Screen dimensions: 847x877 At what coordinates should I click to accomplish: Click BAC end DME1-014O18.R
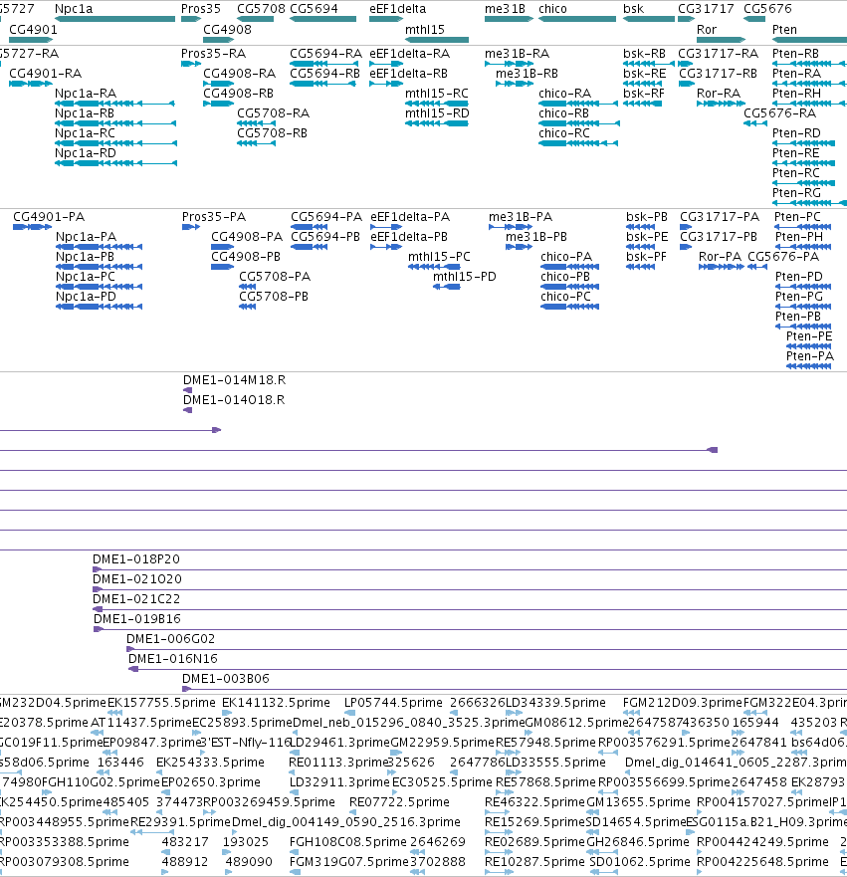click(234, 400)
